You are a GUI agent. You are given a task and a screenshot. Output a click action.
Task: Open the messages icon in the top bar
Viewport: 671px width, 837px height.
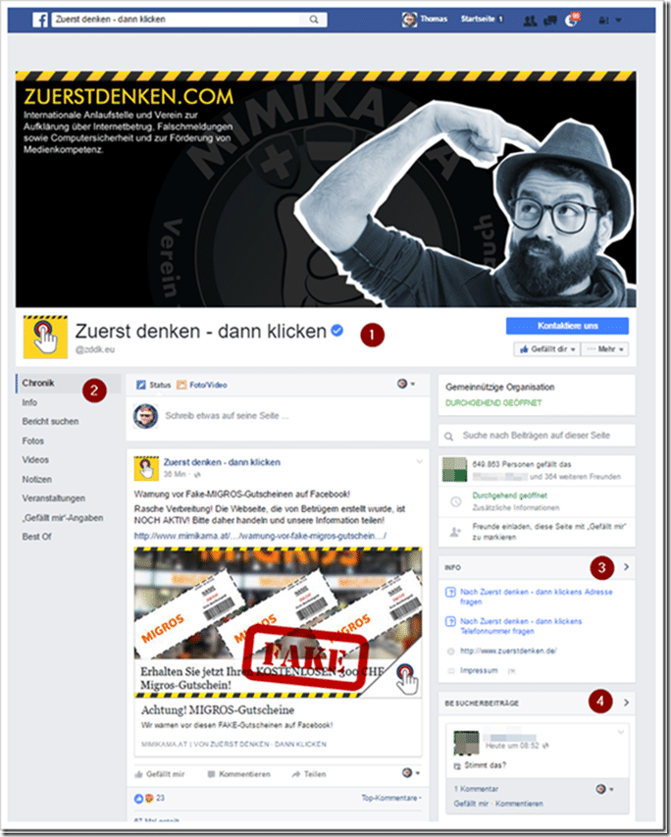[x=549, y=21]
